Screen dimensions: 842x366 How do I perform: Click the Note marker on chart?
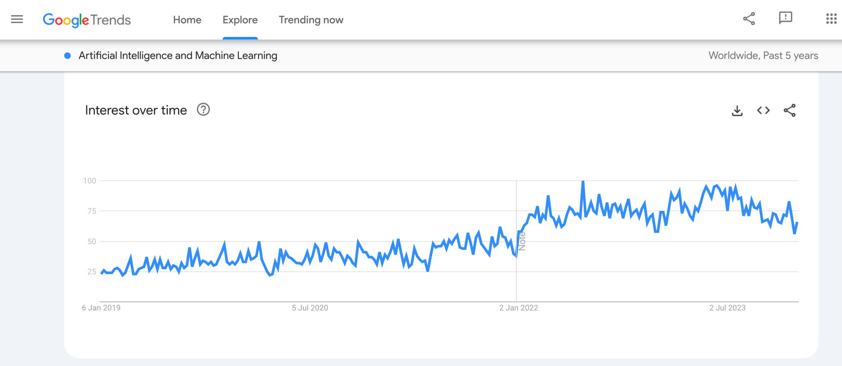click(x=522, y=241)
